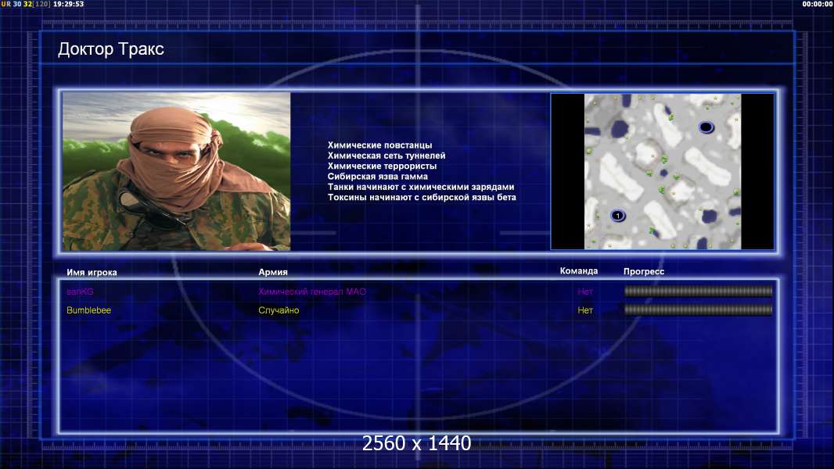
Task: Select player name sanKG
Action: point(80,292)
